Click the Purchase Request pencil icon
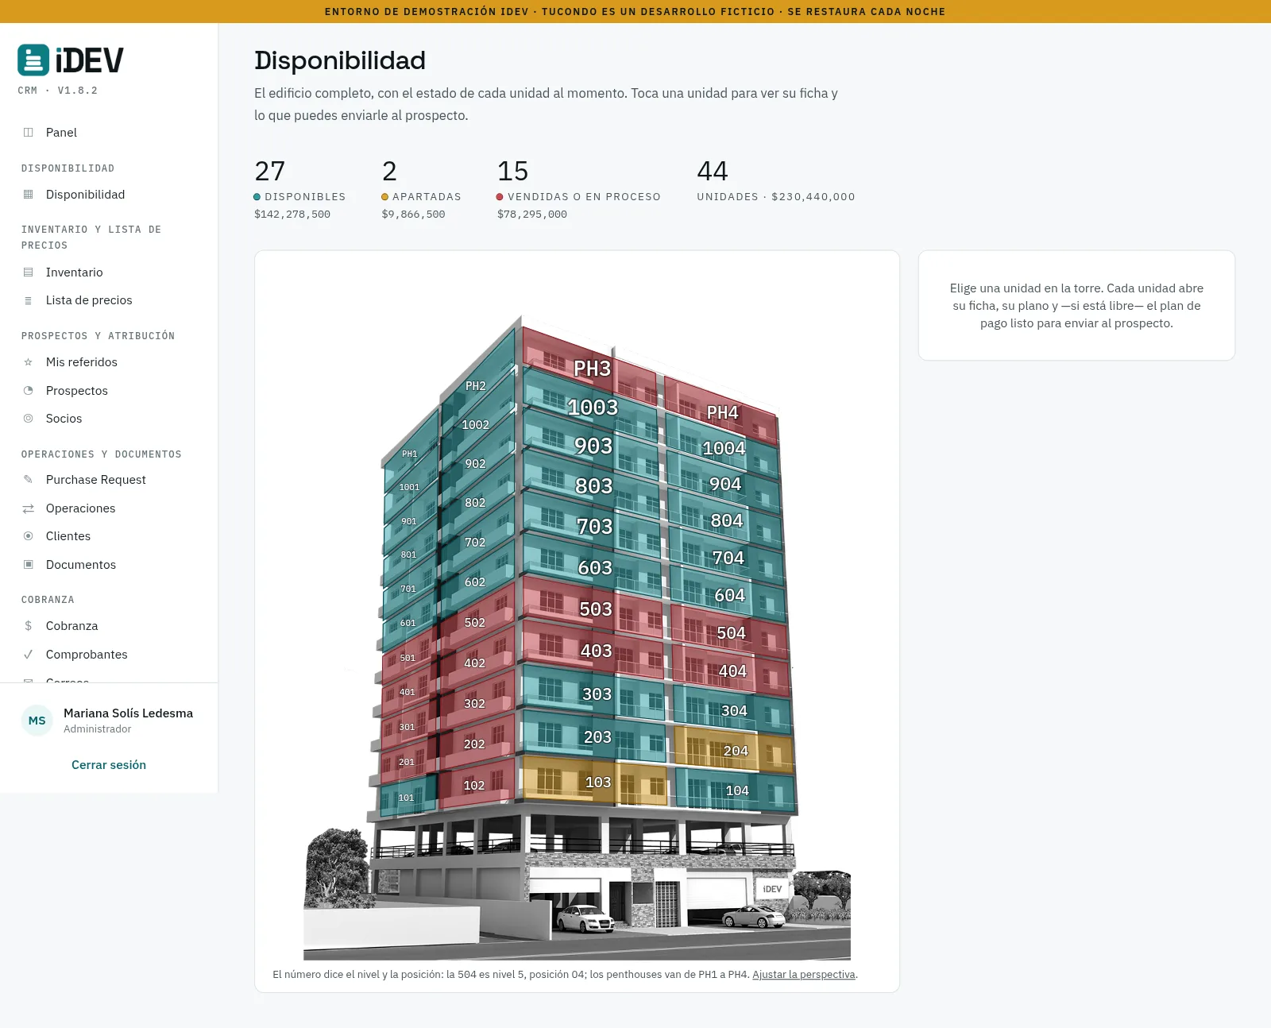This screenshot has height=1028, width=1271. coord(29,480)
